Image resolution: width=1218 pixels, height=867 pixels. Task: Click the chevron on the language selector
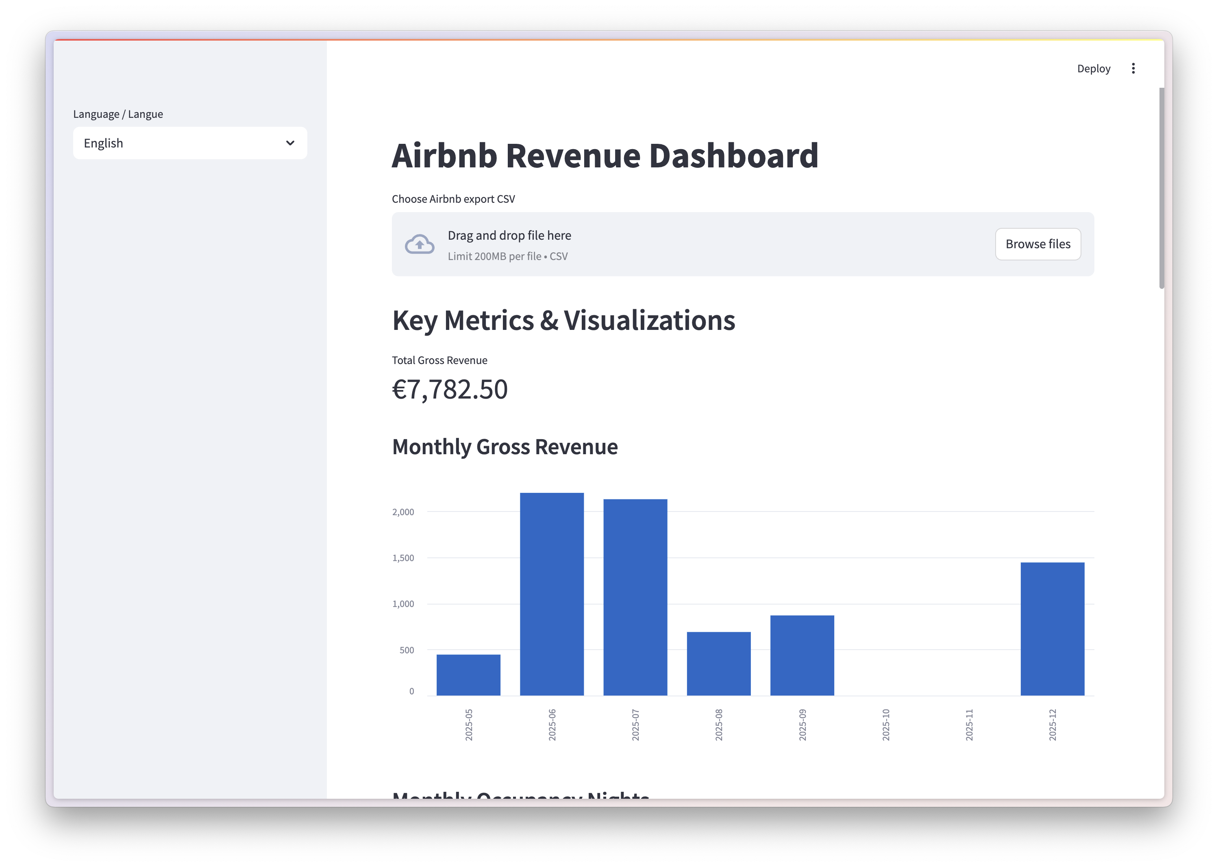click(x=289, y=143)
